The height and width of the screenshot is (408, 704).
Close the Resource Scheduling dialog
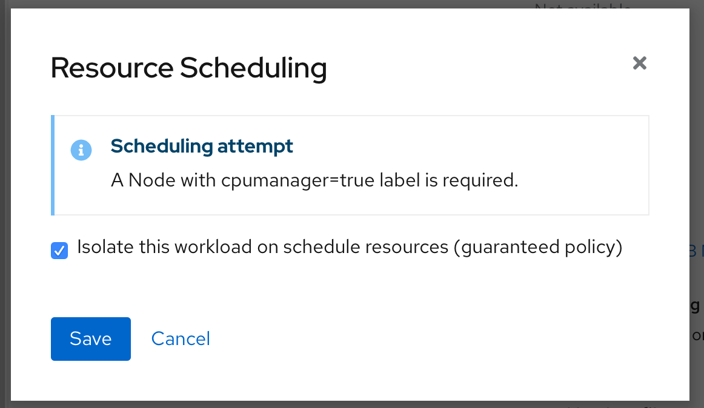click(639, 64)
